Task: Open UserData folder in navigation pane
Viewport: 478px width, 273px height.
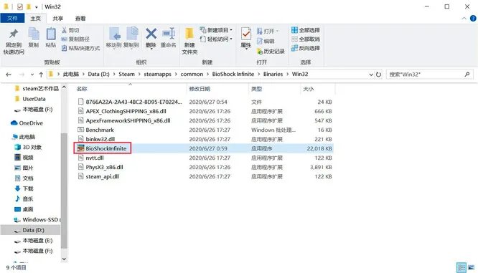Action: point(30,99)
